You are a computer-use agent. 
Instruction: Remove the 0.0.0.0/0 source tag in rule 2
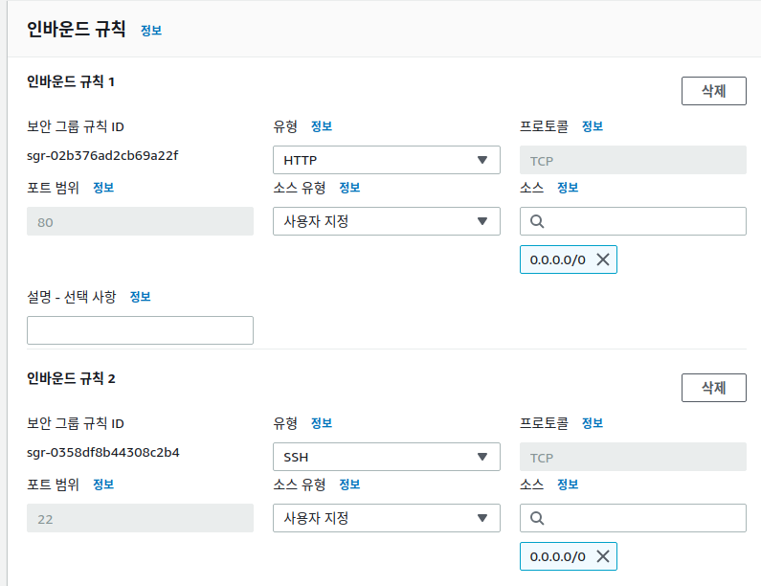(603, 556)
